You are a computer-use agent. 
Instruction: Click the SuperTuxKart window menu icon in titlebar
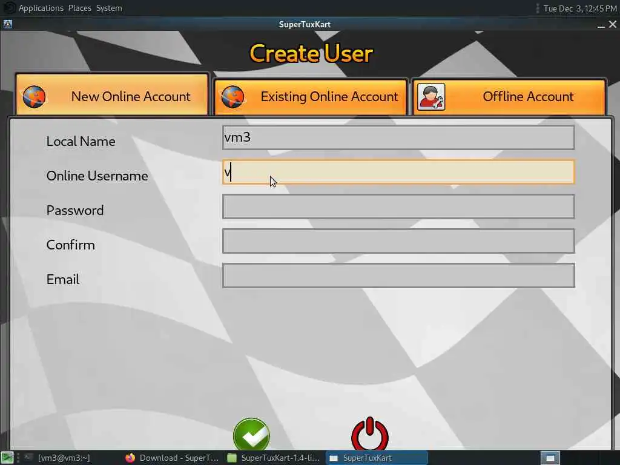coord(7,24)
